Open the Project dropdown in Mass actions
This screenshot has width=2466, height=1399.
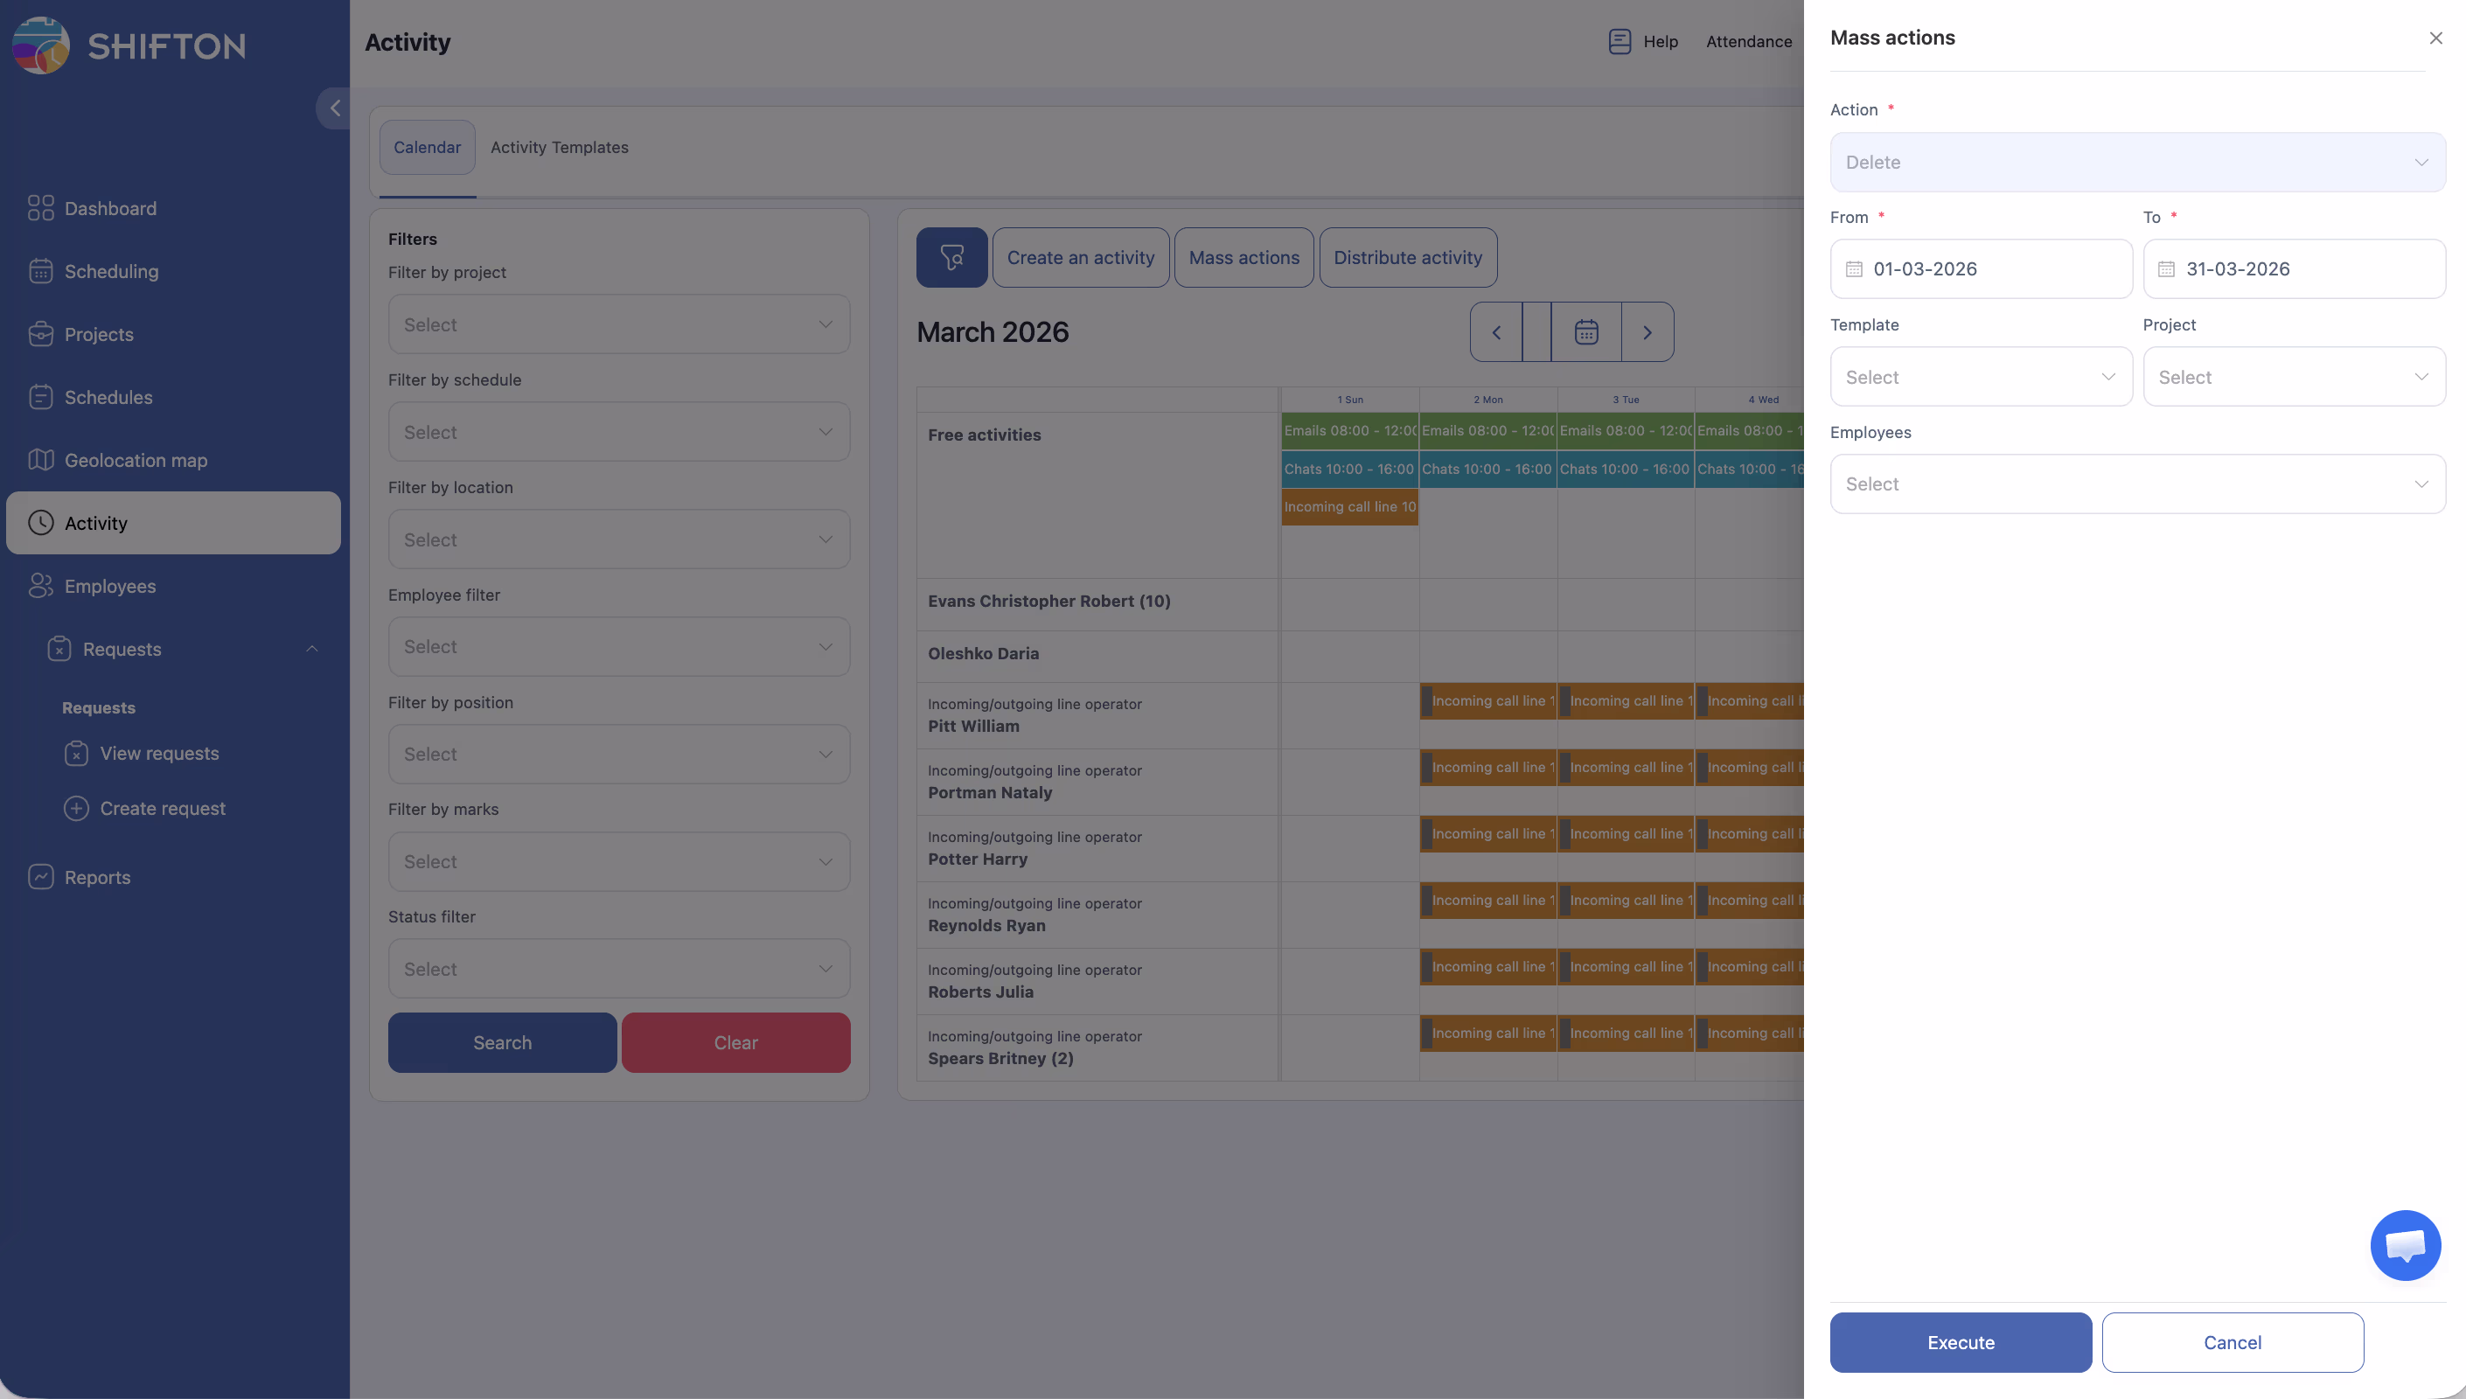coord(2293,377)
